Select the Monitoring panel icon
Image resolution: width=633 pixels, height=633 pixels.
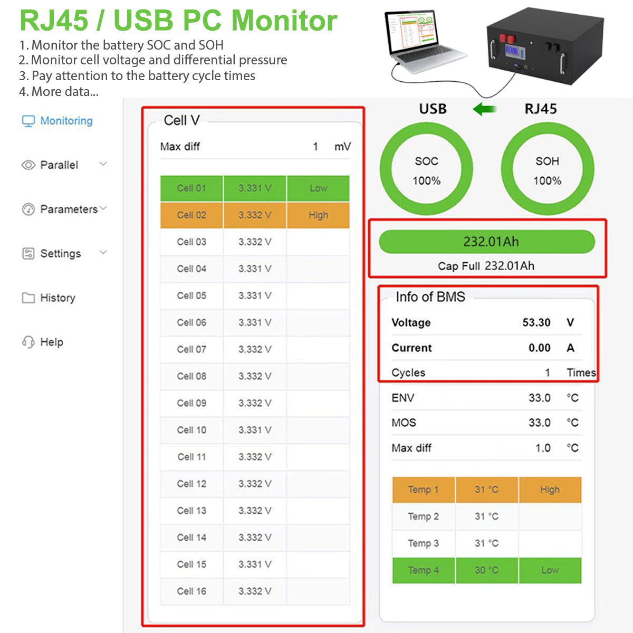[28, 121]
